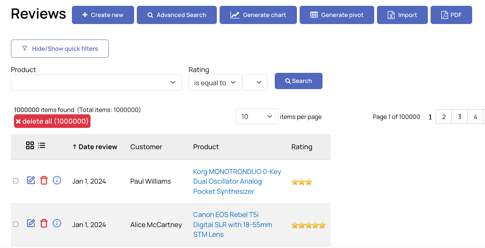Switch to list view icon in header
The height and width of the screenshot is (248, 485).
[42, 145]
